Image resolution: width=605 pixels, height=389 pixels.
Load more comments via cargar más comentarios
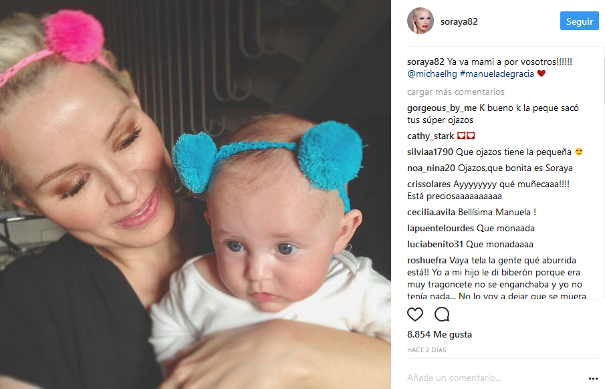(456, 92)
